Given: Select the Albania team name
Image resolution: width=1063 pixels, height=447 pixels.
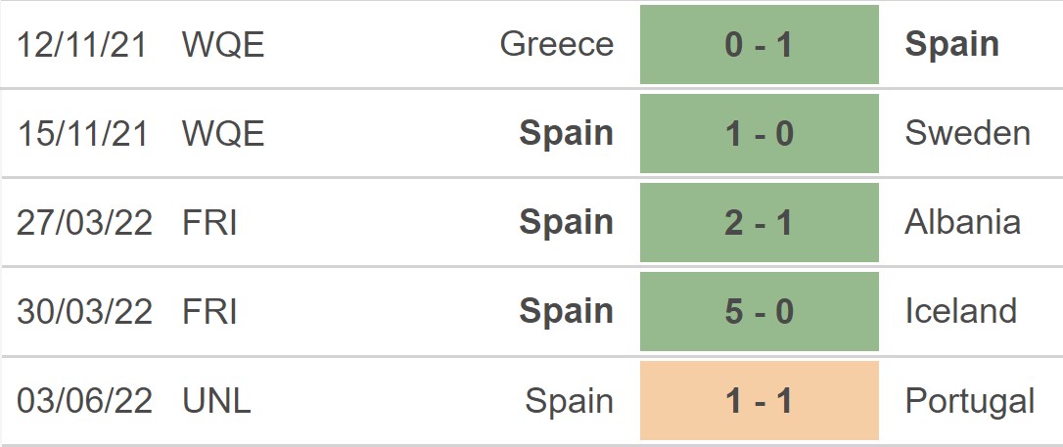Looking at the screenshot, I should coord(962,222).
